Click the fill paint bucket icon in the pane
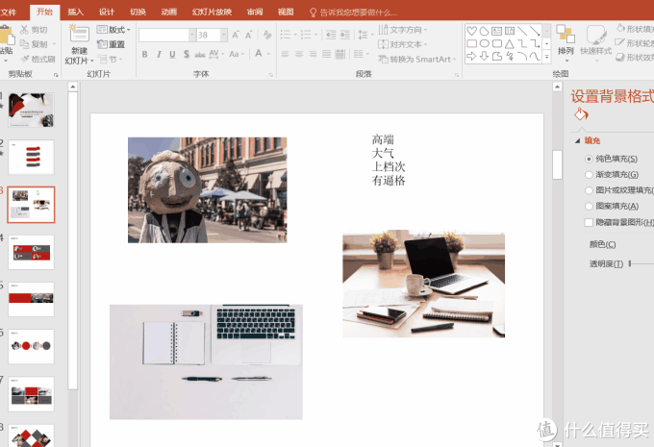The width and height of the screenshot is (654, 447). point(581,114)
